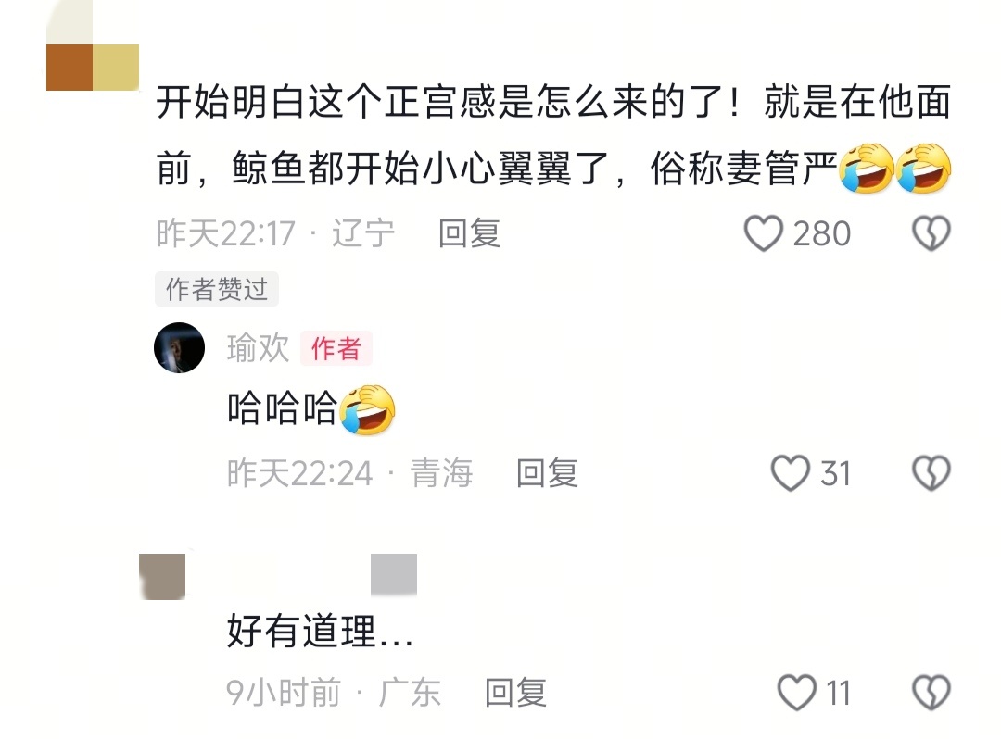Reply to the Liaoning comment
1001x739 pixels.
tap(469, 233)
